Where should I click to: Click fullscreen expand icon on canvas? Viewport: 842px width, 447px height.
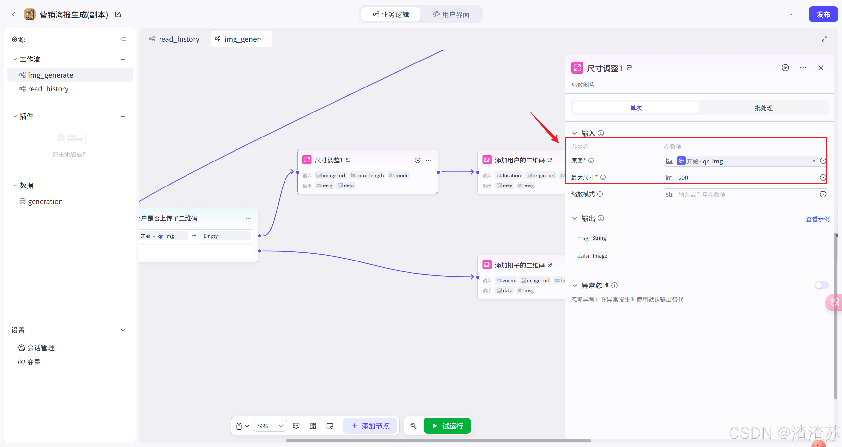coord(824,39)
